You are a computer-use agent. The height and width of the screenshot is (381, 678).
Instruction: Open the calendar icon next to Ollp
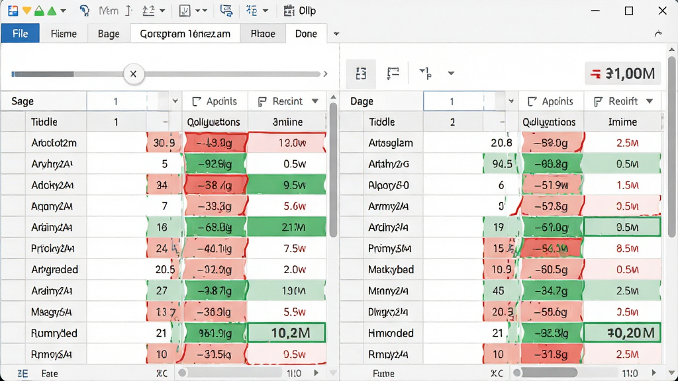289,11
